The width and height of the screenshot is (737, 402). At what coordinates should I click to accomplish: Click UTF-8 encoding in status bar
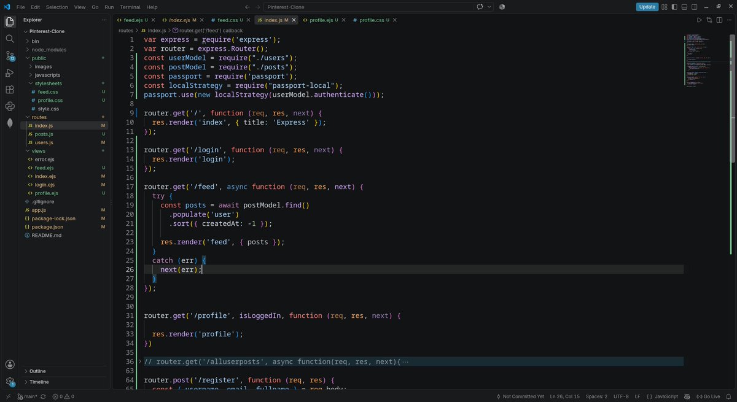pyautogui.click(x=621, y=396)
